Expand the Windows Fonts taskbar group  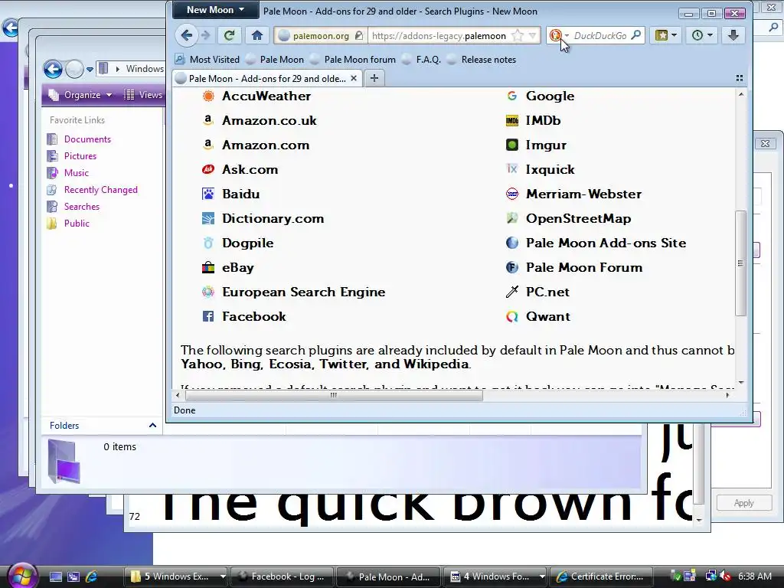[542, 577]
